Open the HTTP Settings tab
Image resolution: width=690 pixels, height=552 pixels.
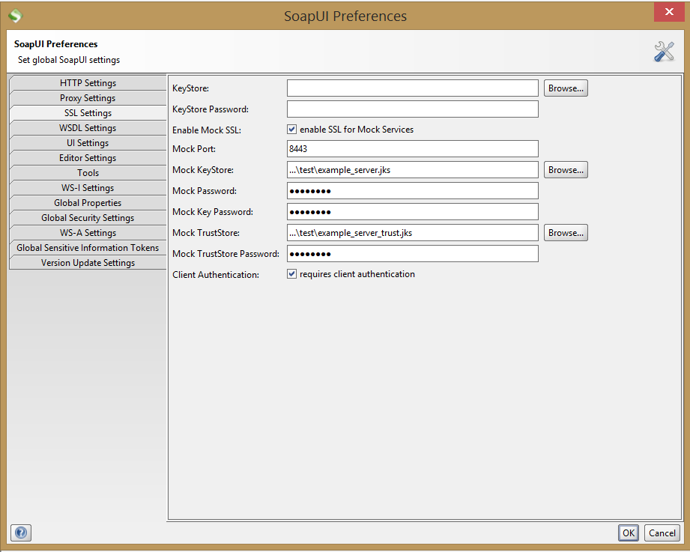[88, 83]
